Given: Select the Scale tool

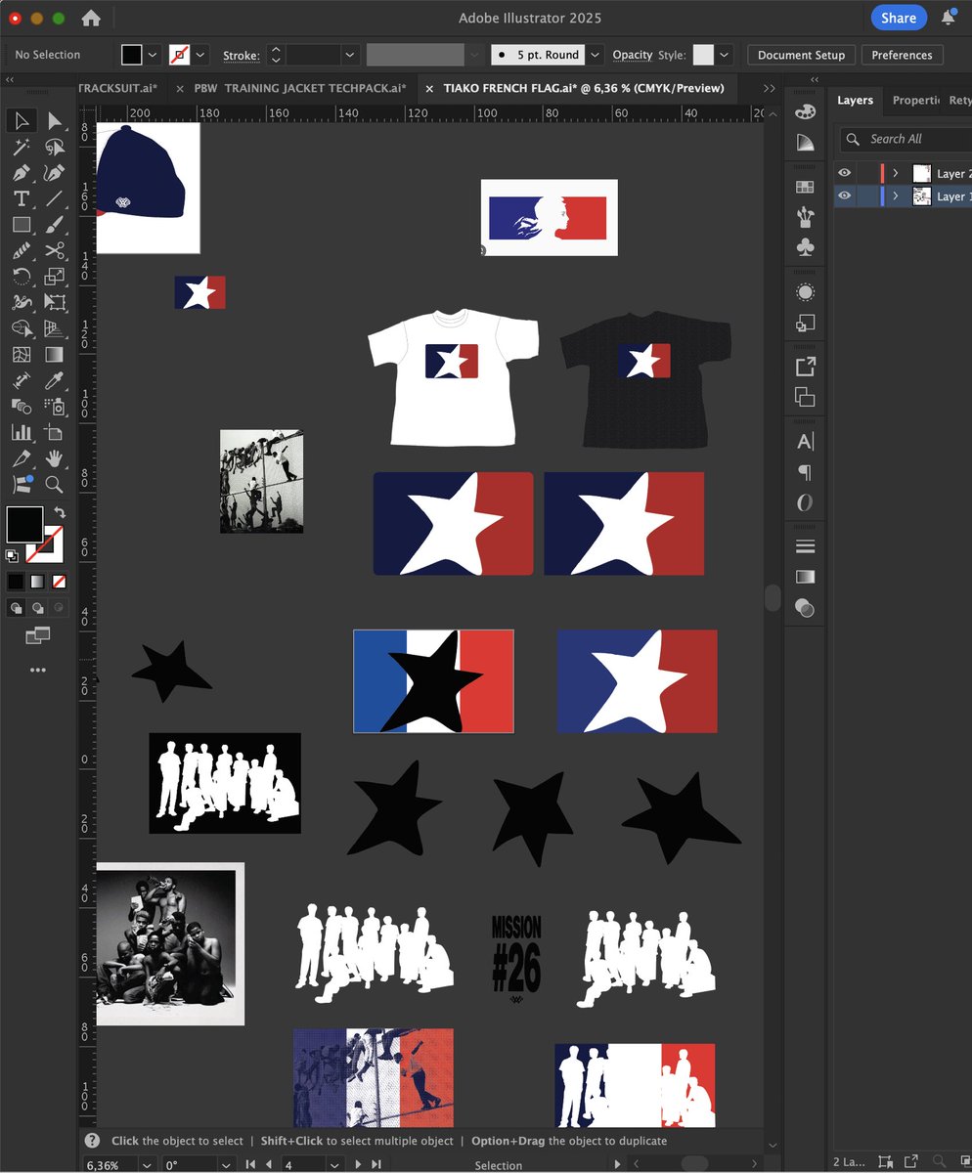Looking at the screenshot, I should (55, 277).
